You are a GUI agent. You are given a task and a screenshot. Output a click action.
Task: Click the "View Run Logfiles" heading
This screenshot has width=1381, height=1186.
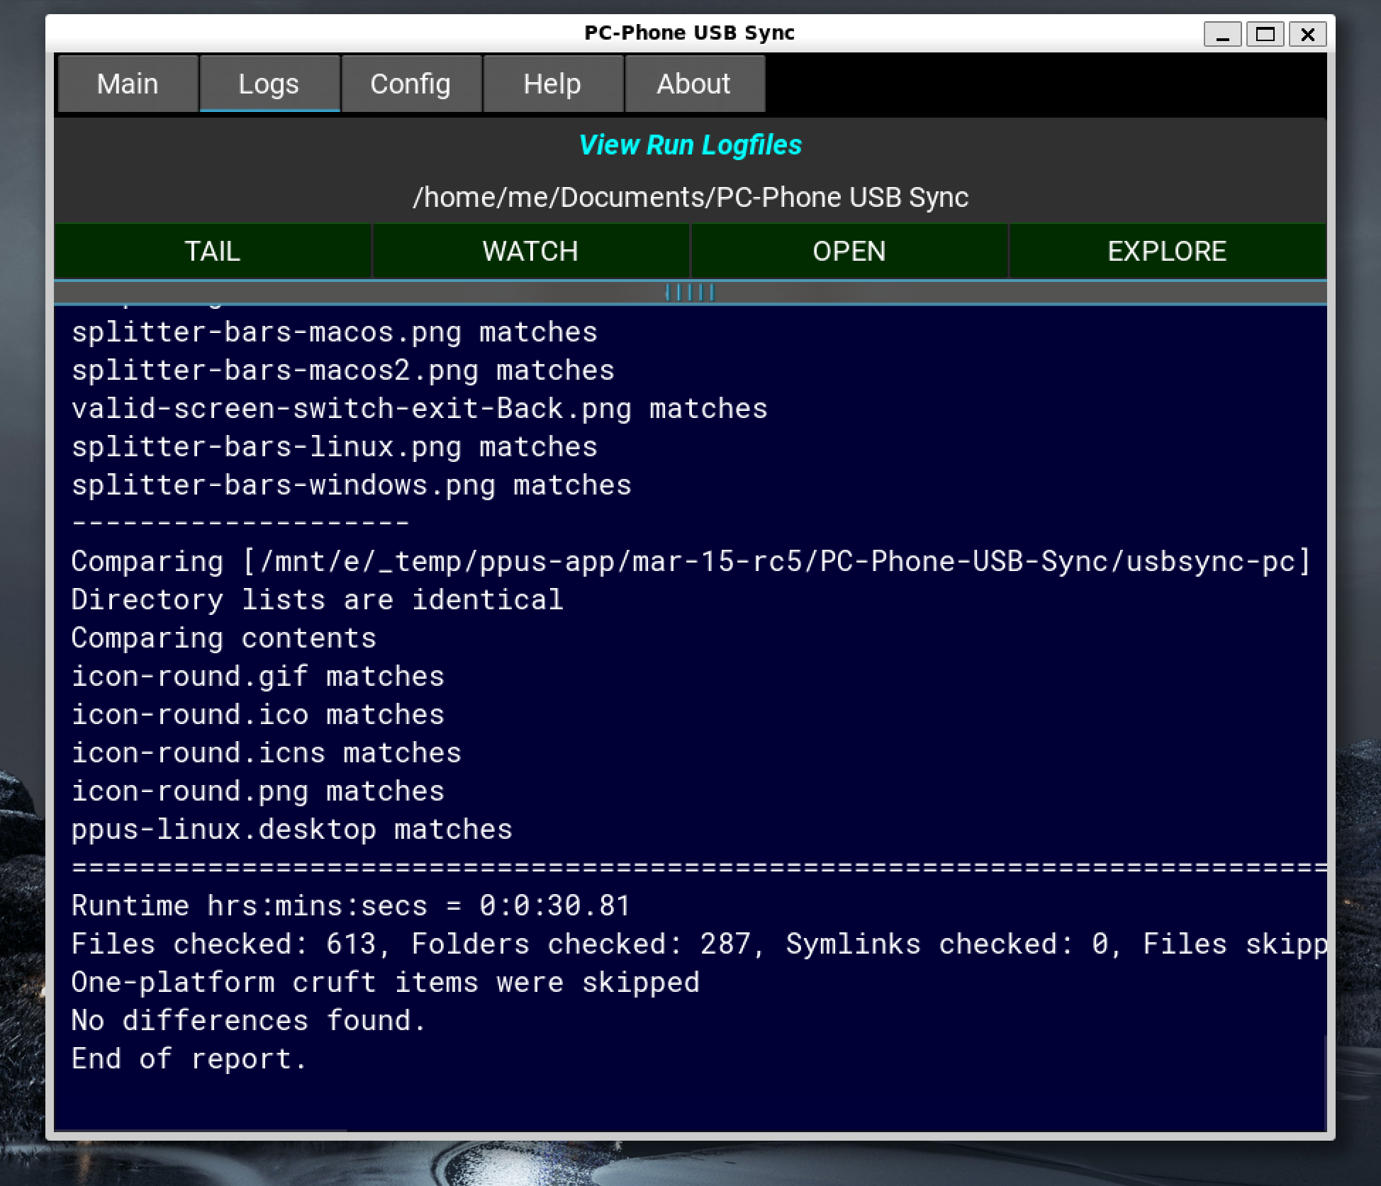point(690,145)
